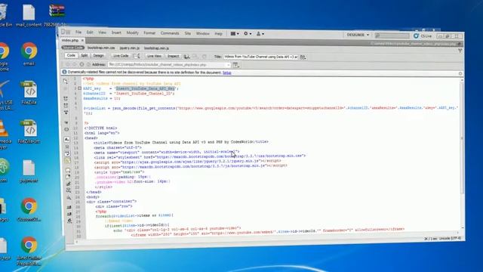
Task: Toggle Word Wrap in coding toolbar
Action: coord(67,153)
